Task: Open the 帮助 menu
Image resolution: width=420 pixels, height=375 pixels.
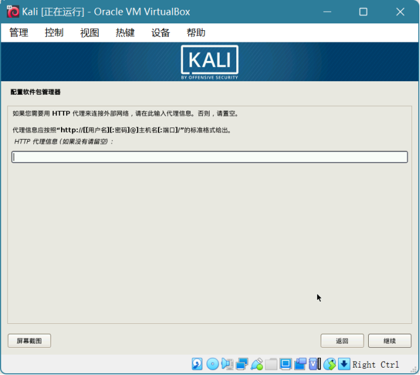Action: coord(196,33)
